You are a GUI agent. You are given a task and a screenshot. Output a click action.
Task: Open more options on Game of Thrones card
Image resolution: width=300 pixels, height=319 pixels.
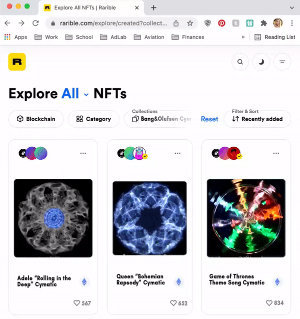pos(276,153)
